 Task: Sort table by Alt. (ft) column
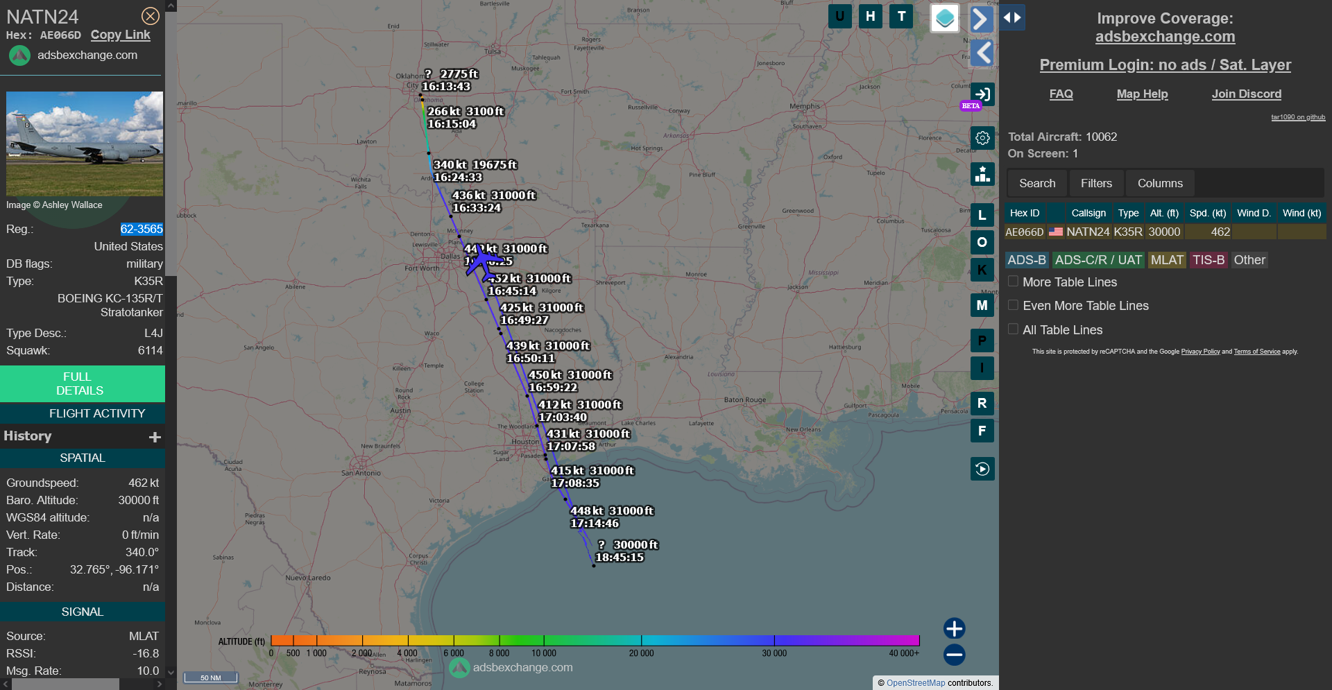click(1164, 213)
